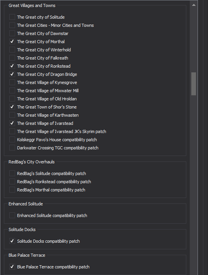
Task: Uncheck The Great Town of Shor's Stone
Action: pyautogui.click(x=12, y=107)
